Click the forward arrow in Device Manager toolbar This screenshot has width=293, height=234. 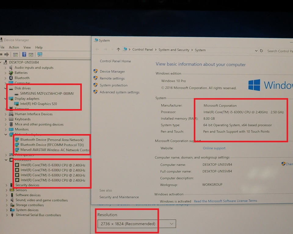(6, 54)
